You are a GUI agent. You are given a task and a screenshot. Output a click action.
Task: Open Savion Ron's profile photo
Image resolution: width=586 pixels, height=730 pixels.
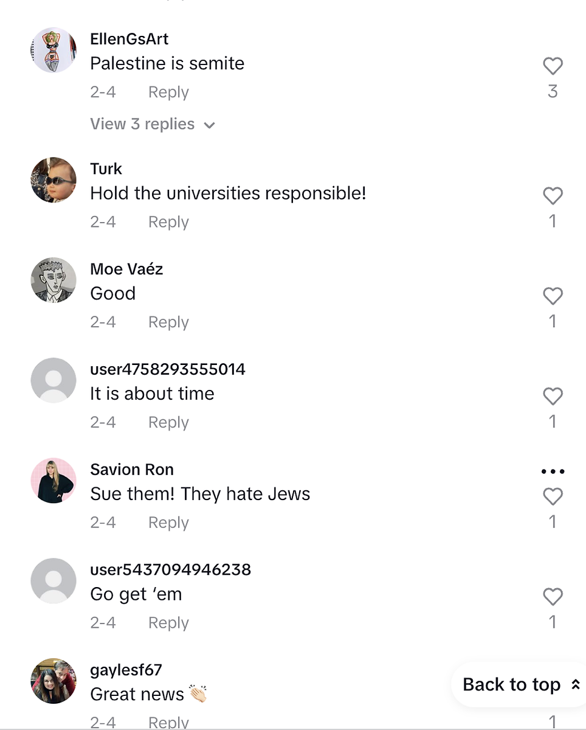click(x=53, y=481)
